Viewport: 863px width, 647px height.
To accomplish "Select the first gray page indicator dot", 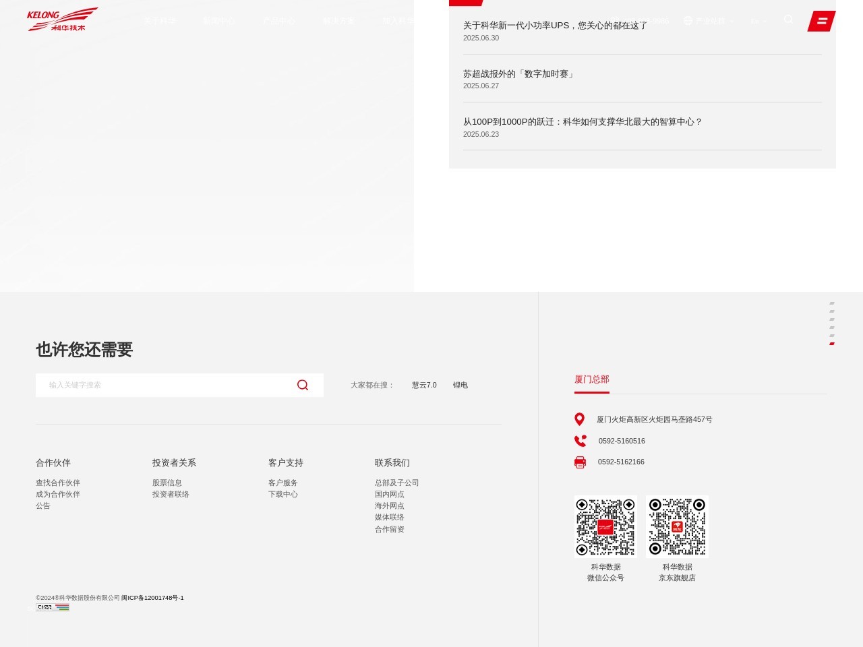I will 832,303.
